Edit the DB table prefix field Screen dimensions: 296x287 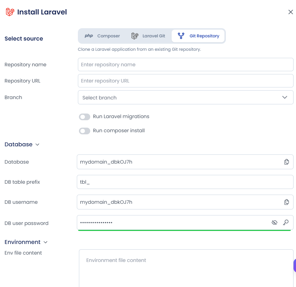[185, 182]
